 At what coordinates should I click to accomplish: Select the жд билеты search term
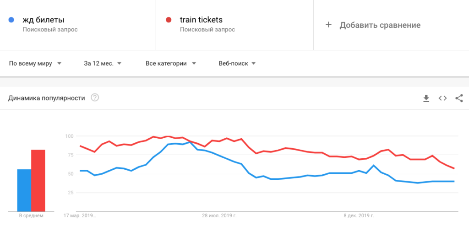point(44,20)
